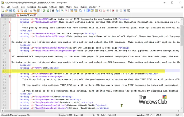184x117 pixels.
Task: Click the Save All toolbar icon
Action: pyautogui.click(x=14, y=10)
